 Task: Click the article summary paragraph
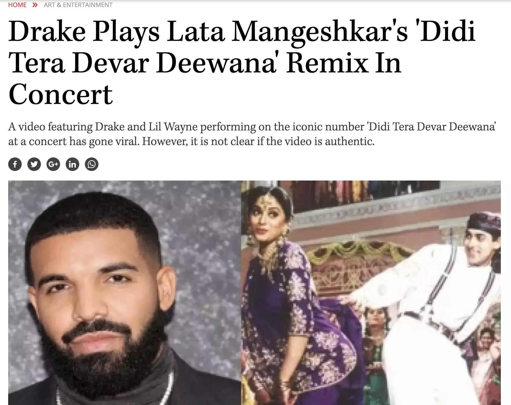[x=252, y=134]
